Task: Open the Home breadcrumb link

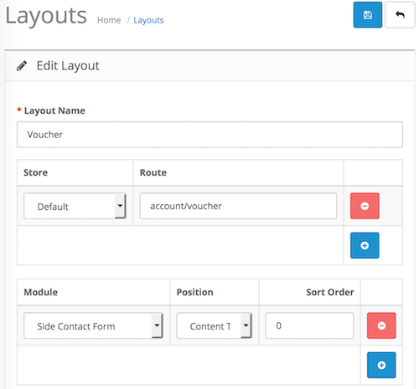Action: click(x=109, y=20)
